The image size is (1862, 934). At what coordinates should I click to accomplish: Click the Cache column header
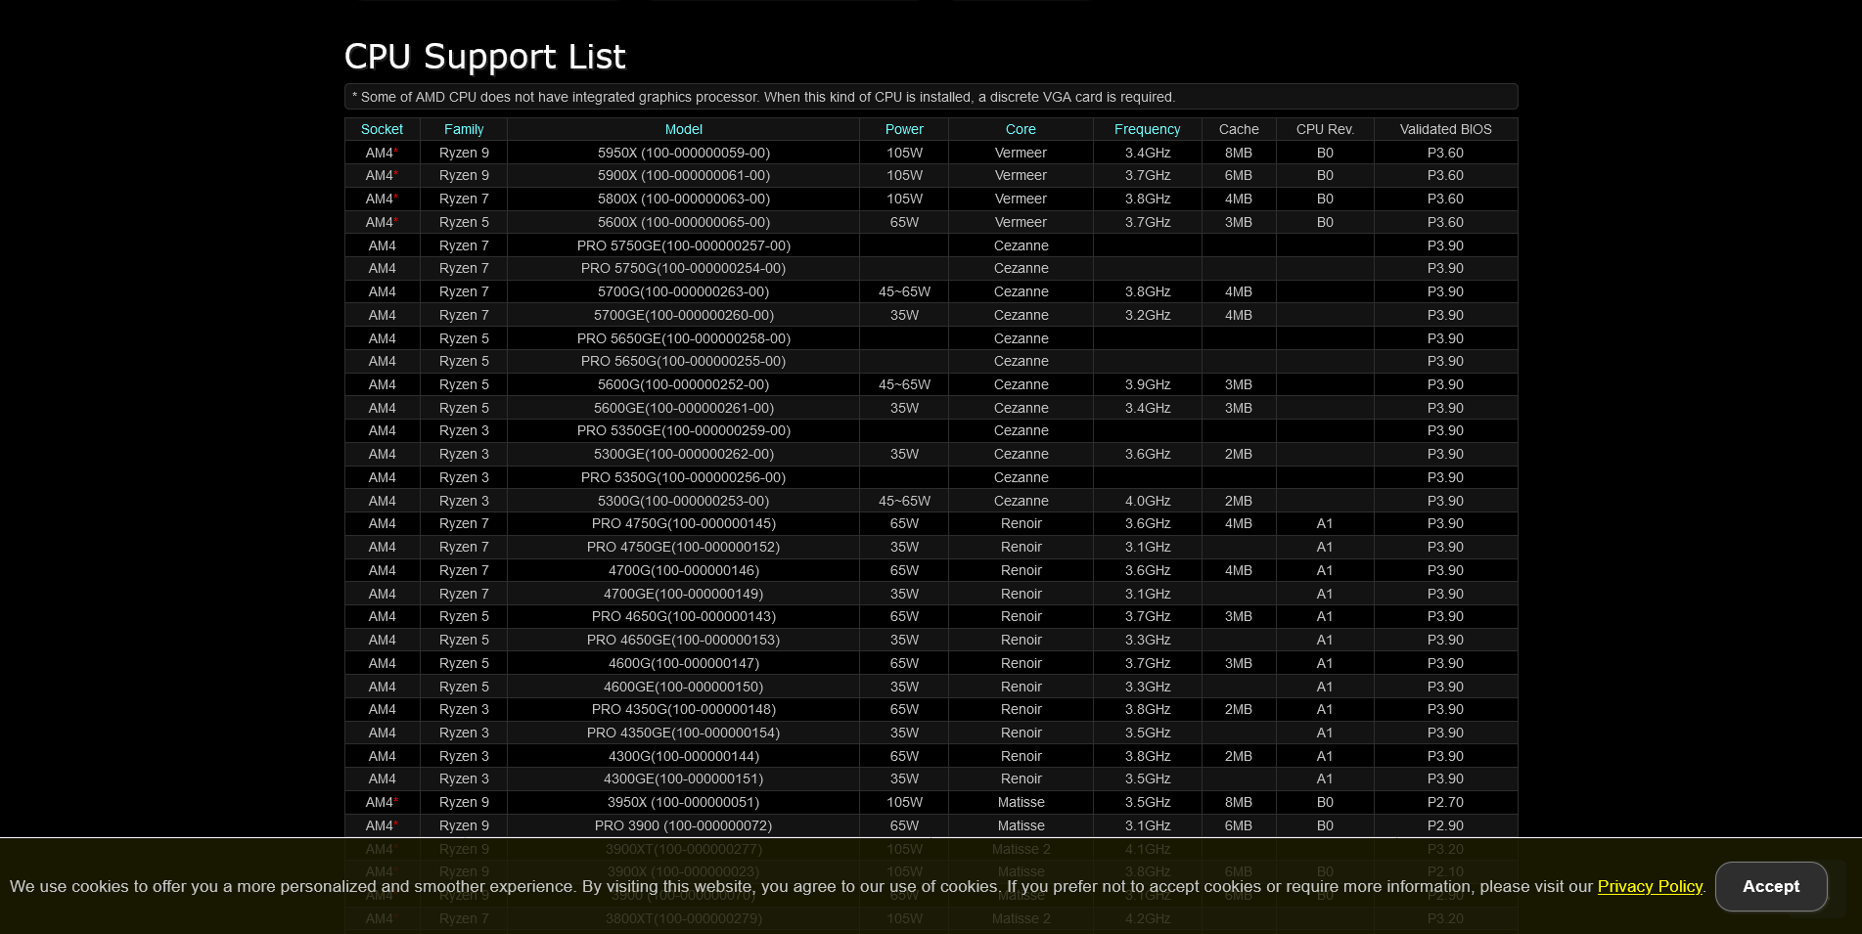pos(1239,129)
